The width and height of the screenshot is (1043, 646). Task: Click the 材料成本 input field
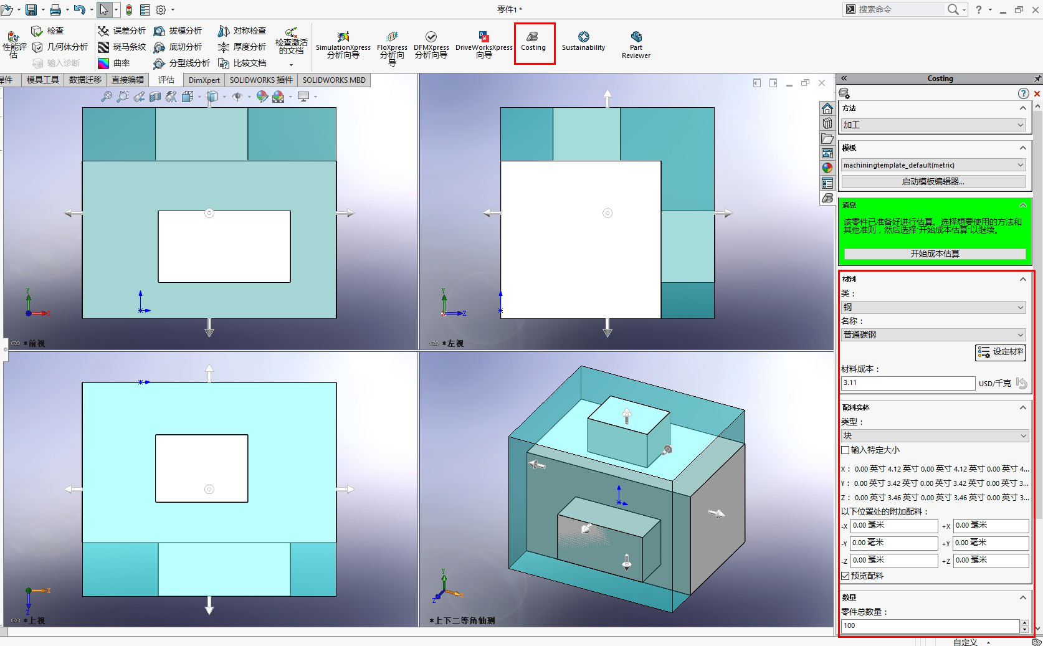[x=907, y=383]
